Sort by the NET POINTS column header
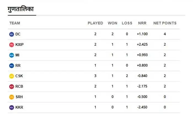193x118 pixels. click(165, 23)
